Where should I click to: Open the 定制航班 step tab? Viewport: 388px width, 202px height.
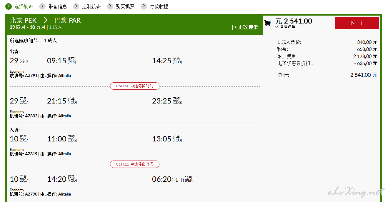tap(91, 6)
